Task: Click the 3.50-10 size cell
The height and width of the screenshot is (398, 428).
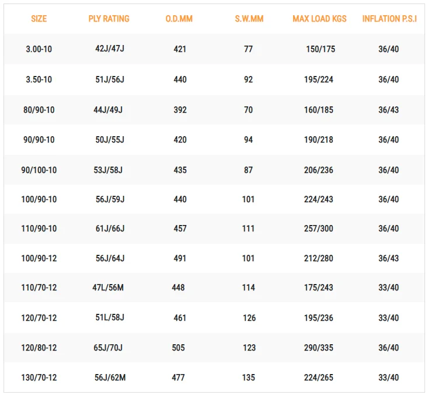Action: coord(39,79)
